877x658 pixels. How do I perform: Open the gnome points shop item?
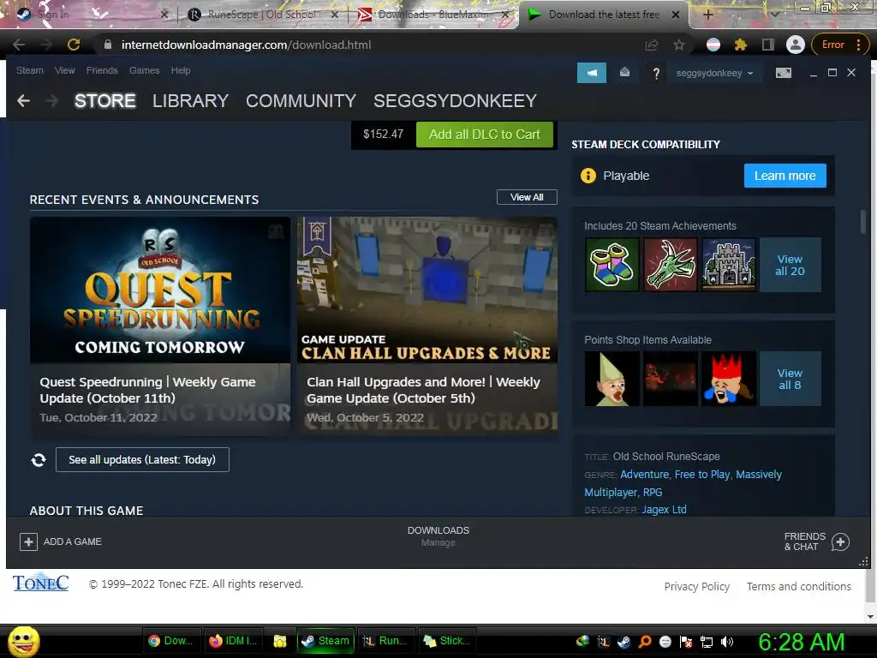(612, 378)
